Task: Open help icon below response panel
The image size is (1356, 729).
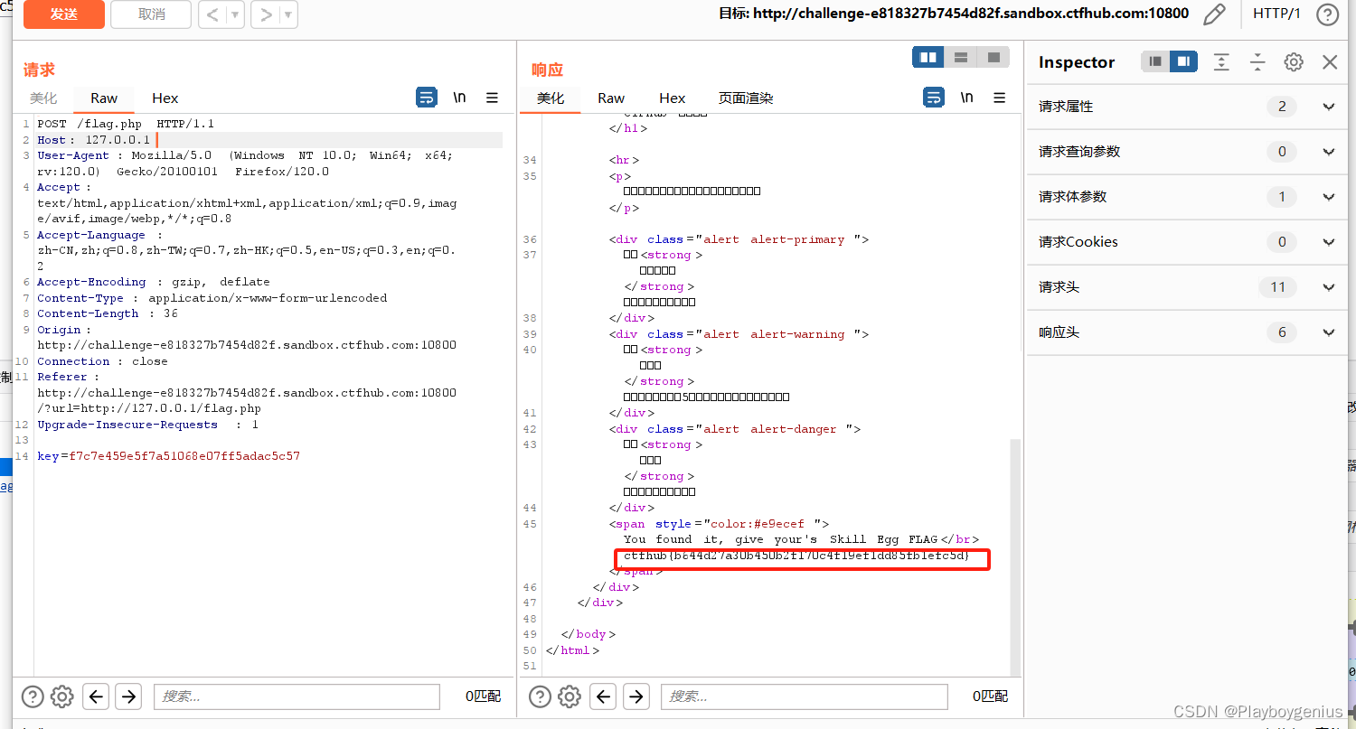Action: [540, 696]
